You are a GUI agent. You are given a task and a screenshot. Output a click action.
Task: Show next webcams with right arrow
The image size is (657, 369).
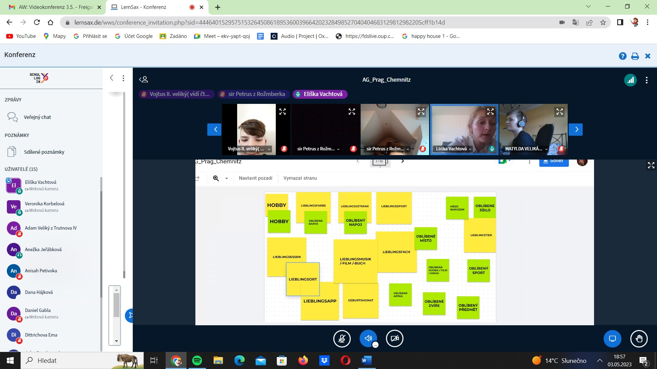576,129
